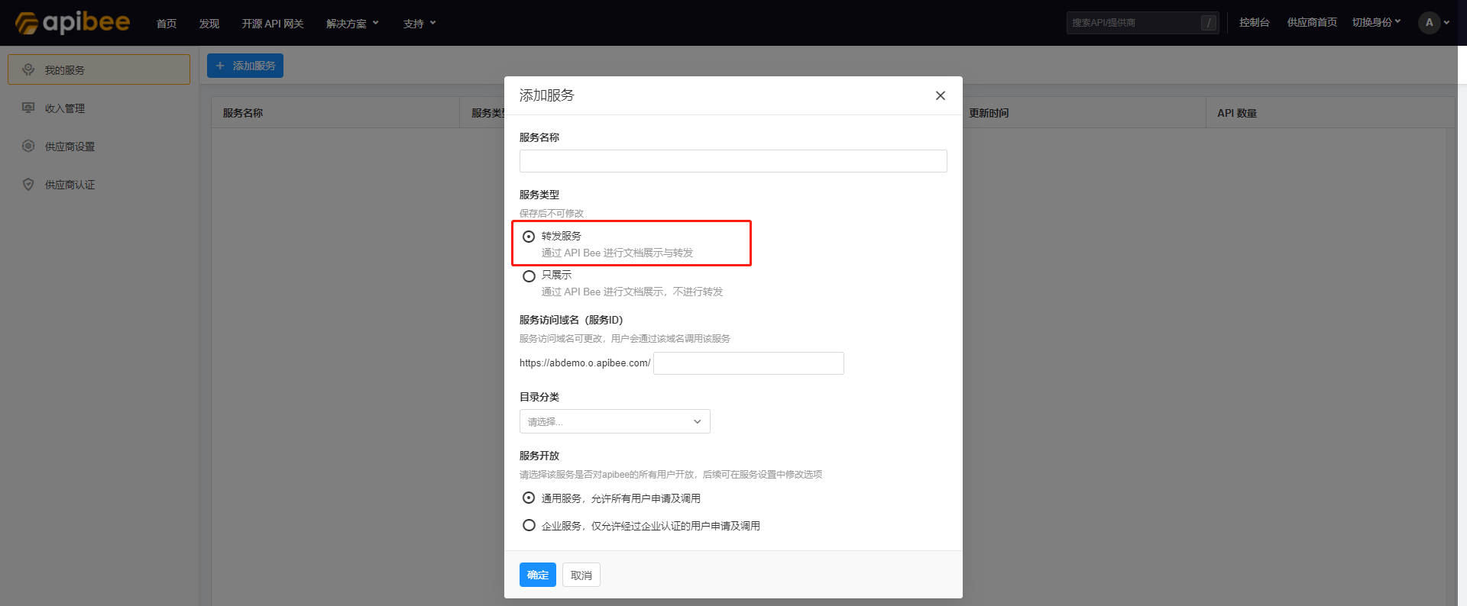1467x606 pixels.
Task: Expand the 解决方案 menu
Action: pos(352,24)
